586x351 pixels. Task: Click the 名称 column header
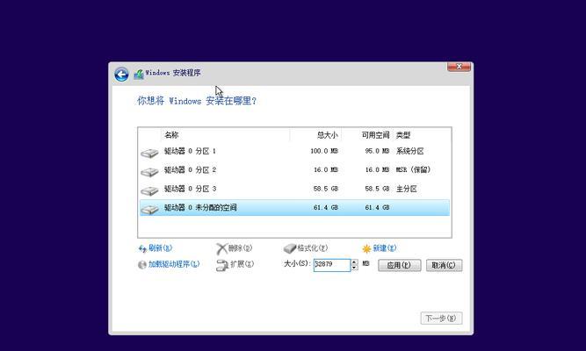(225, 135)
